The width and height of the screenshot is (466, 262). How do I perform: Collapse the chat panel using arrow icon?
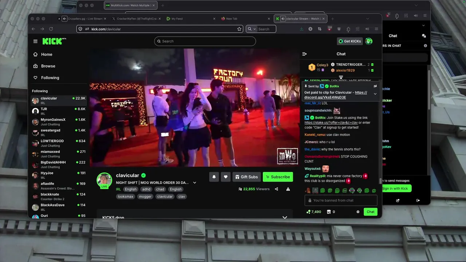pos(304,54)
